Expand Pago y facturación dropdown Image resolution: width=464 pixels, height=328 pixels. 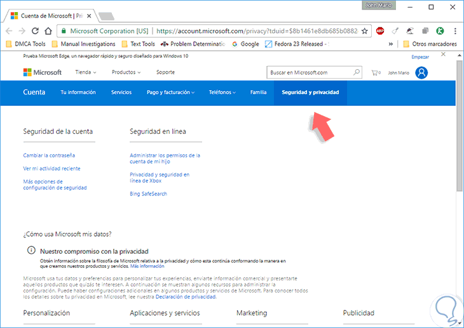click(171, 92)
